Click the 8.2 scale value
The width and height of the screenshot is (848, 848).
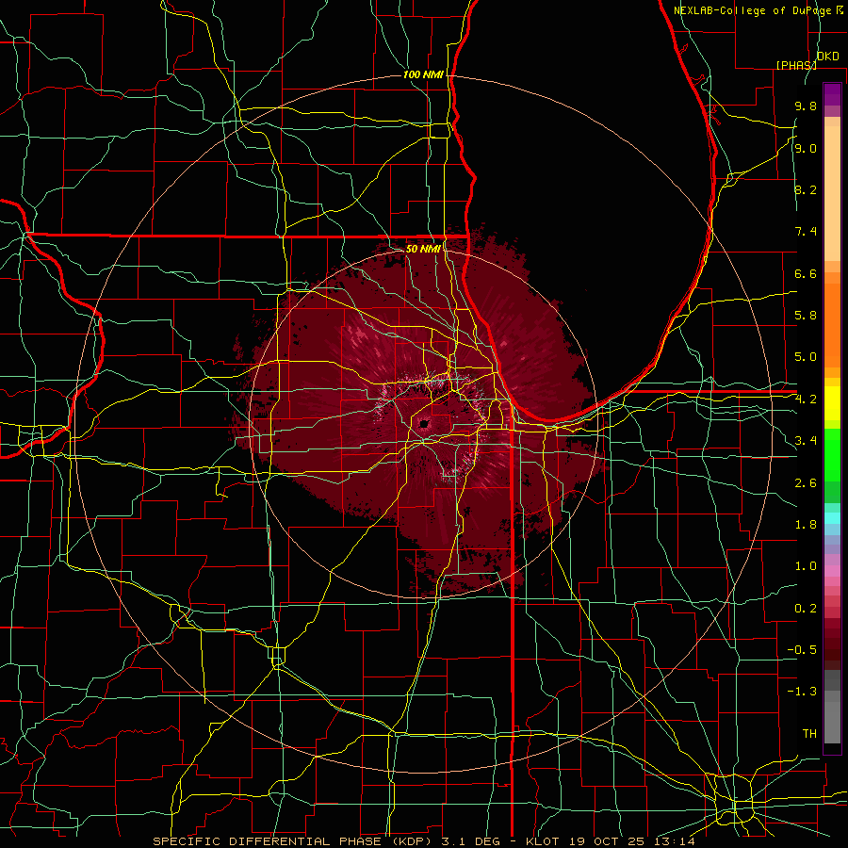[x=806, y=189]
